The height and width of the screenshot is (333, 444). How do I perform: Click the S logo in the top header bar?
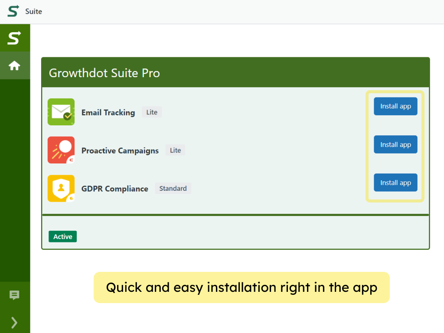12,11
